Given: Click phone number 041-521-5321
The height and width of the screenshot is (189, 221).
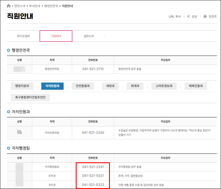Looking at the screenshot, I should [x=93, y=176].
